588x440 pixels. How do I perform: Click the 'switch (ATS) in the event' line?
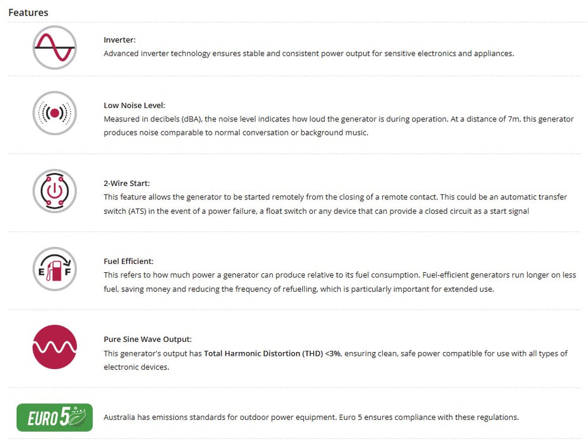tap(316, 211)
